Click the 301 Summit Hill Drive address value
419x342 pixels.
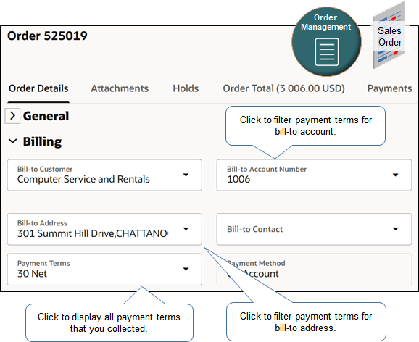(93, 233)
